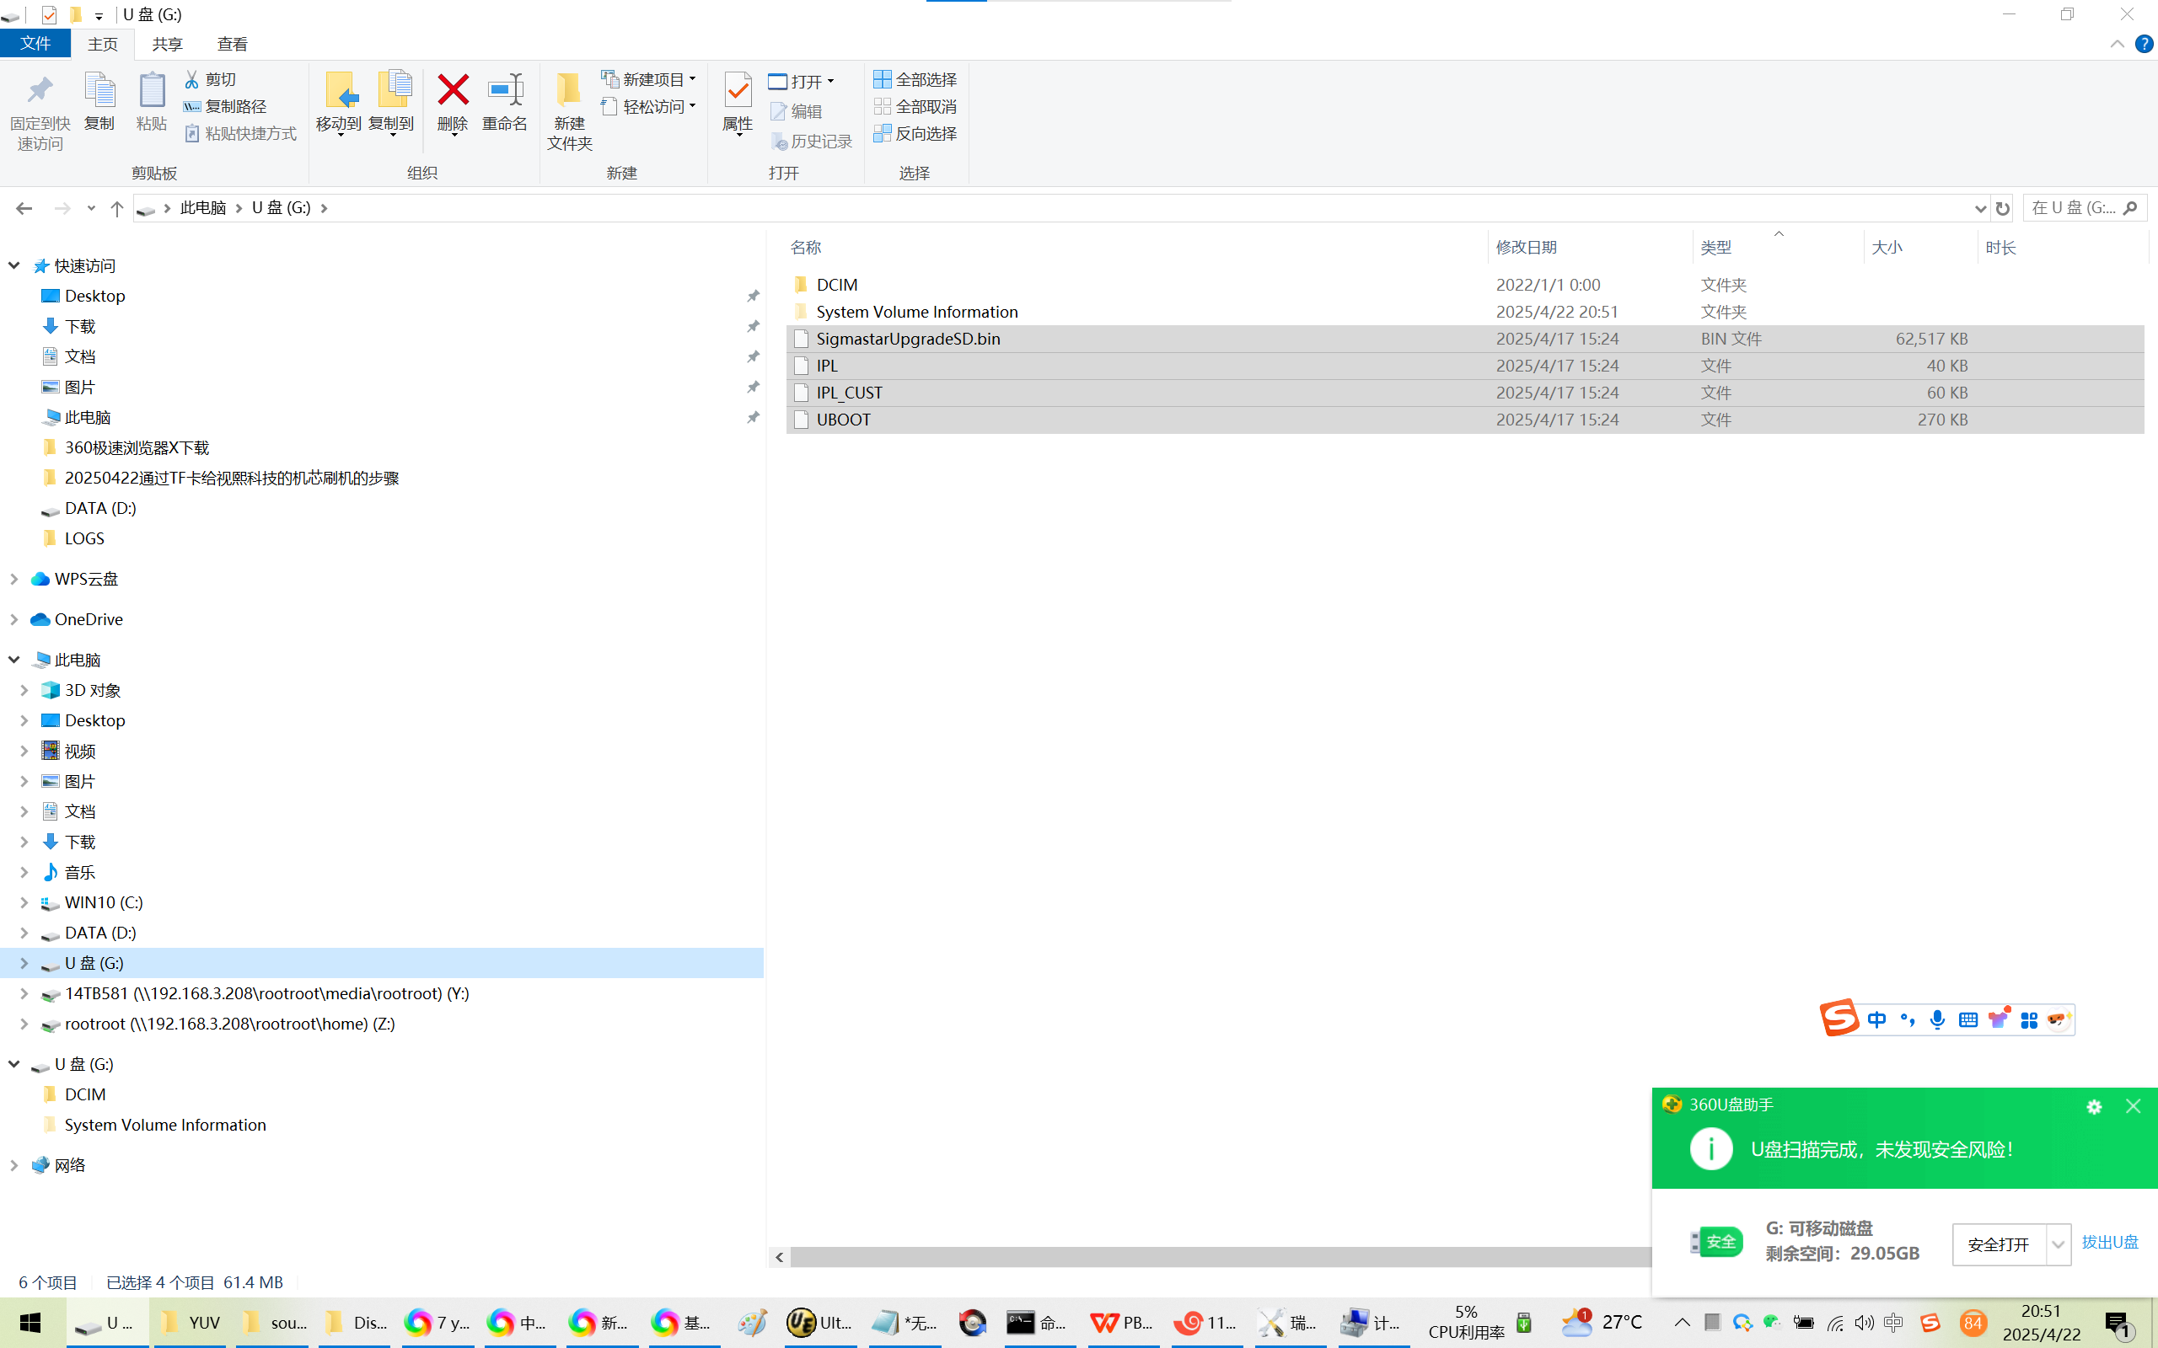
Task: Click Deselect all (全部取消) option
Action: [x=915, y=106]
